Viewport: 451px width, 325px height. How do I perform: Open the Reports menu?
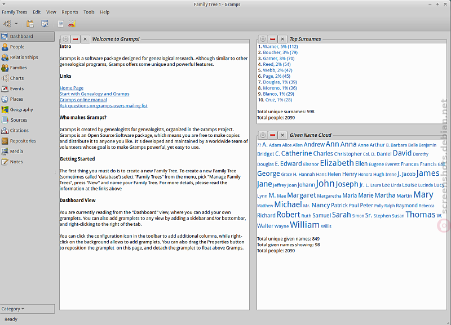click(x=69, y=12)
